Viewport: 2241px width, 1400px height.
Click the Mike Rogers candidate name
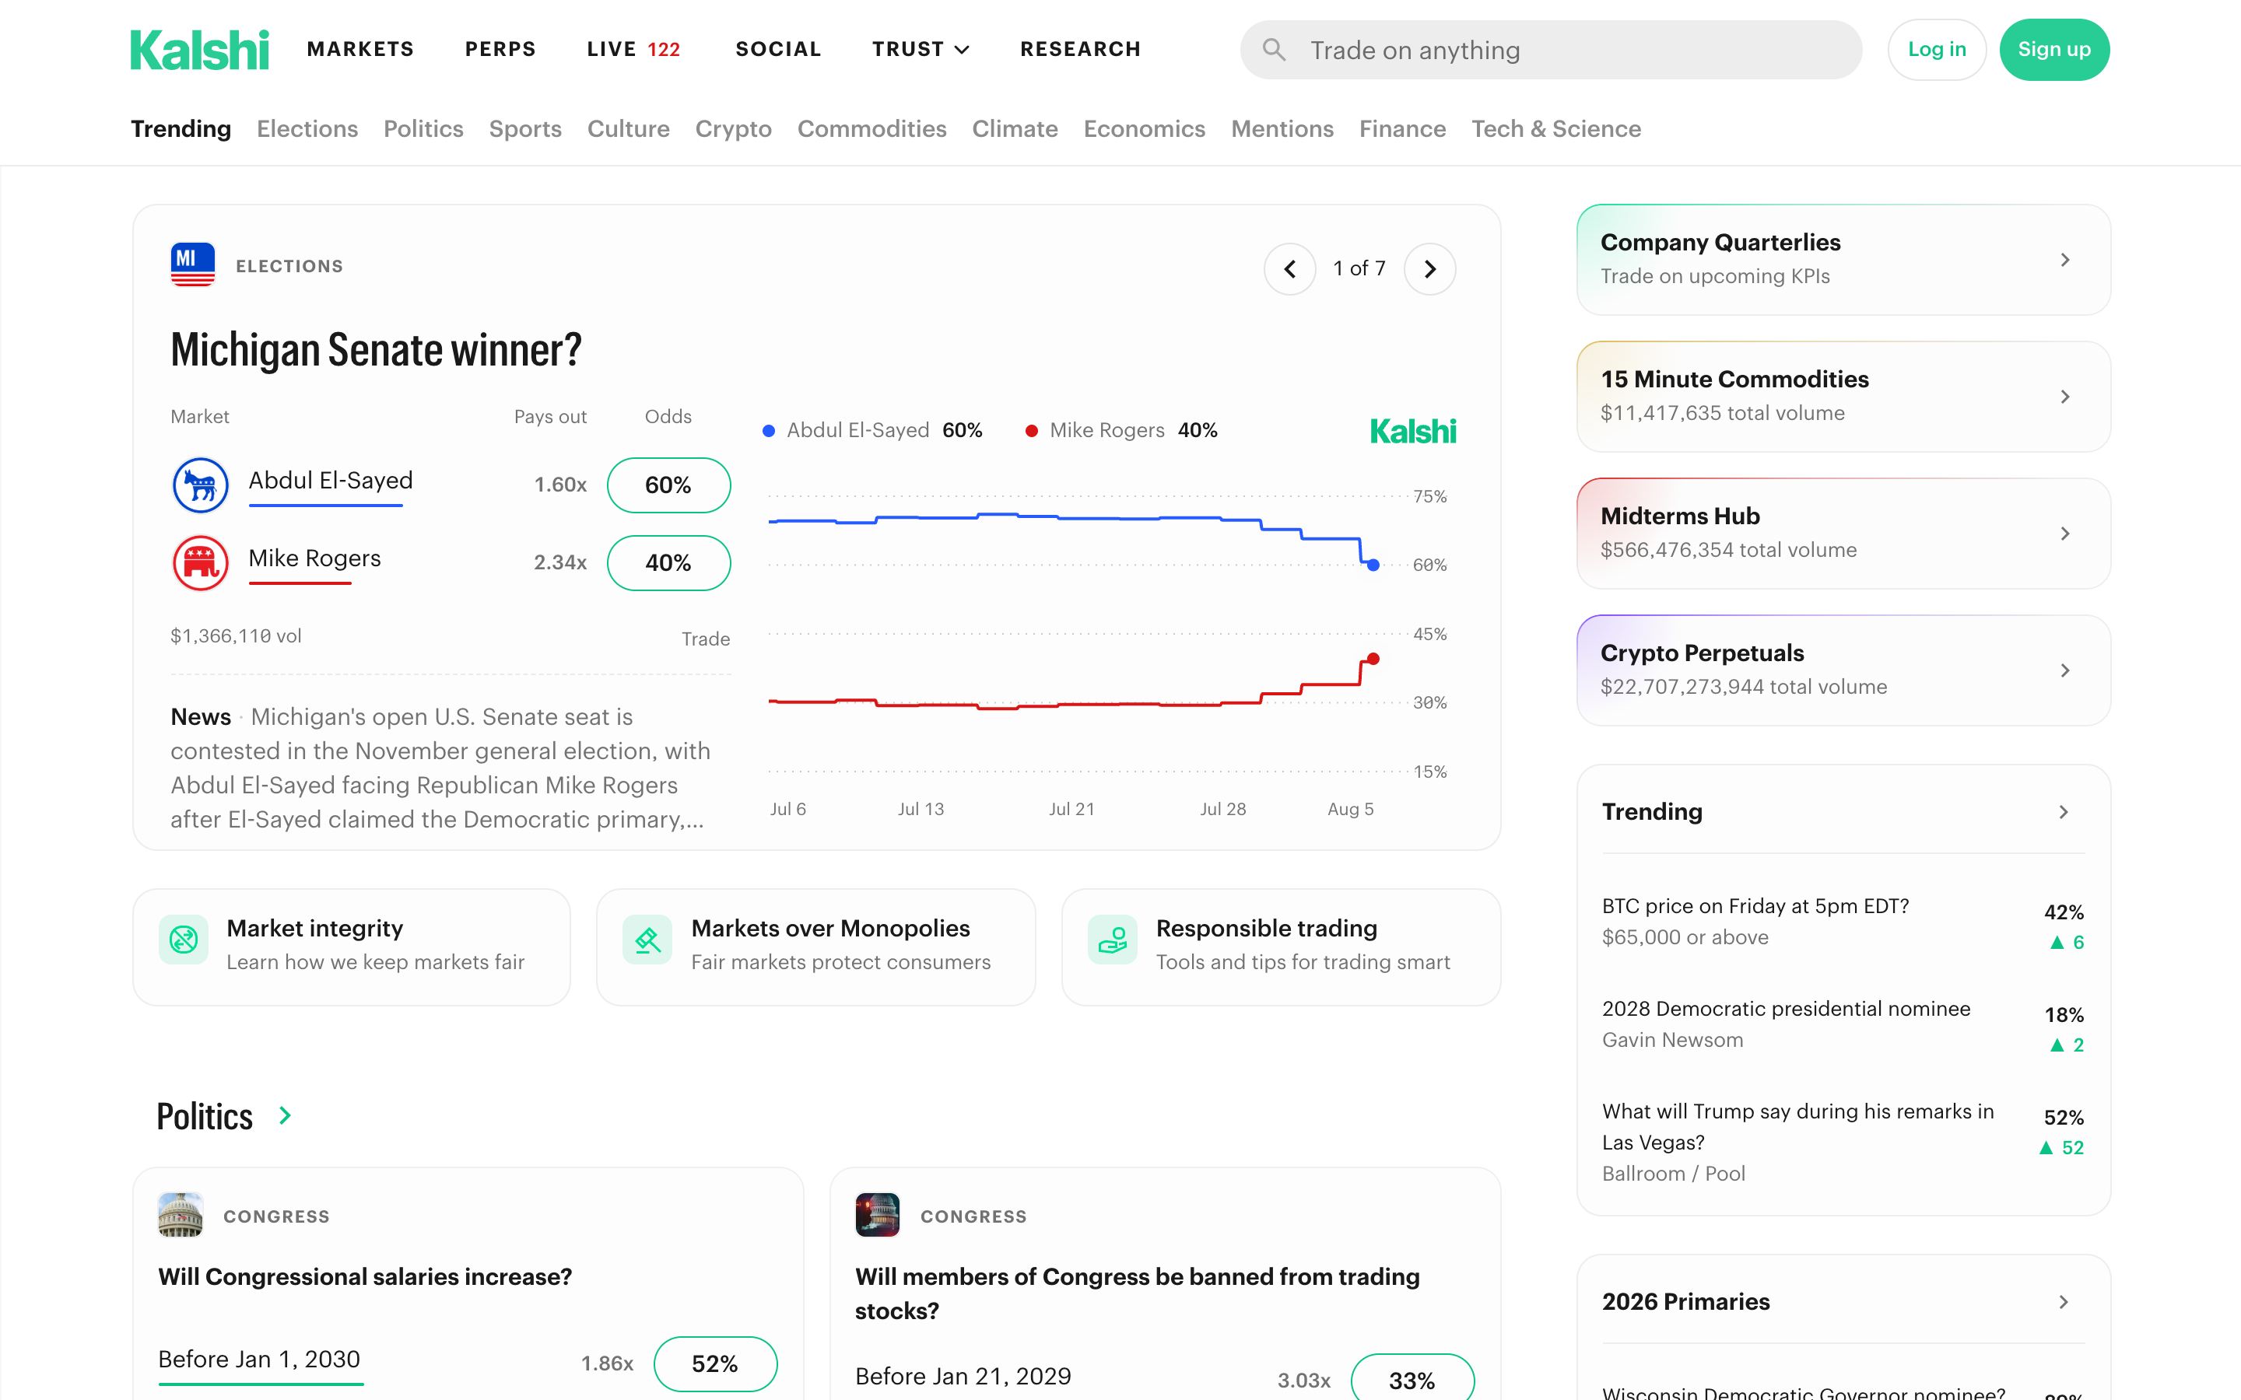click(x=315, y=558)
